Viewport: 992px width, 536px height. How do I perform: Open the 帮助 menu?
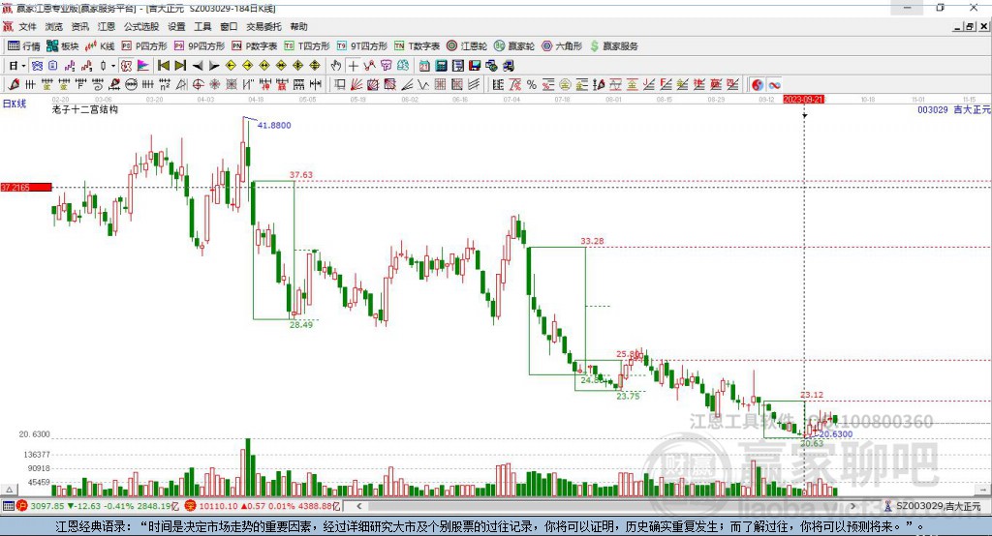[298, 26]
